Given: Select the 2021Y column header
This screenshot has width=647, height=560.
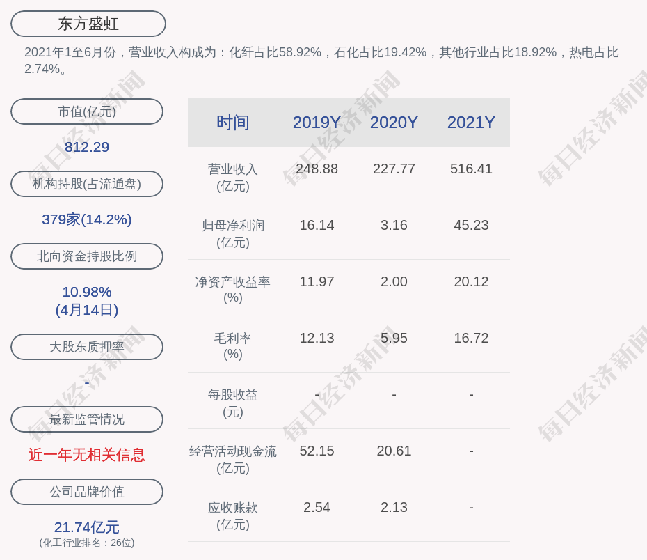Looking at the screenshot, I should [x=471, y=123].
